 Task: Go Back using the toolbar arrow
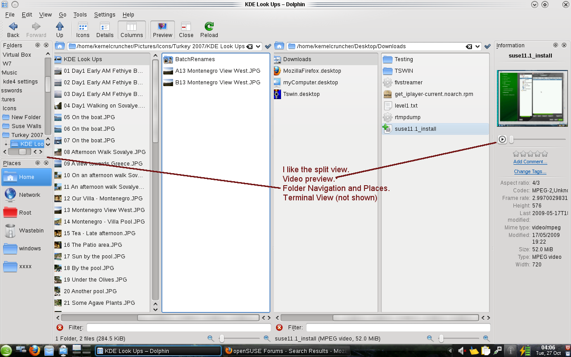[x=13, y=30]
